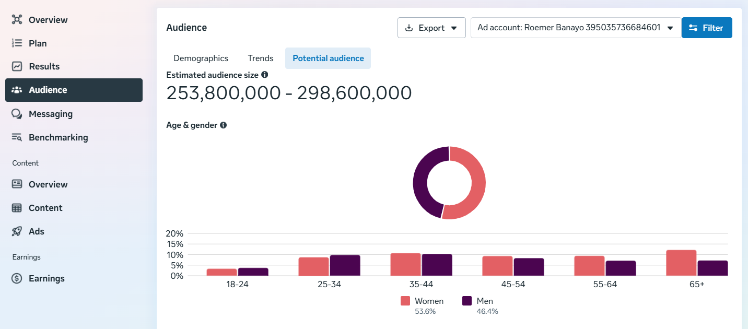748x329 pixels.
Task: Switch to the Trends tab
Action: click(x=261, y=58)
